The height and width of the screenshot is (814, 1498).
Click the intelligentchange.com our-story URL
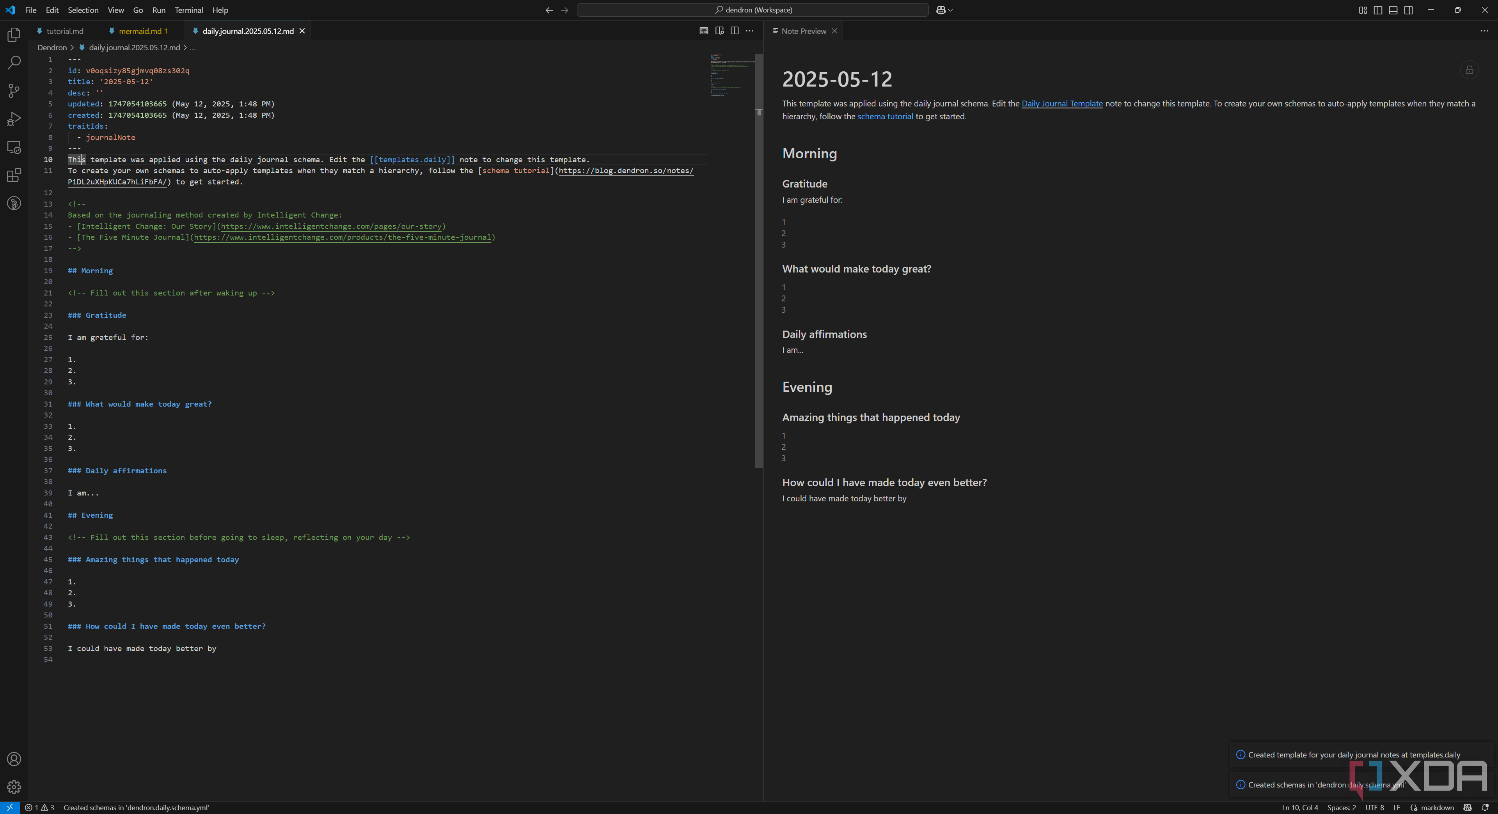point(332,226)
